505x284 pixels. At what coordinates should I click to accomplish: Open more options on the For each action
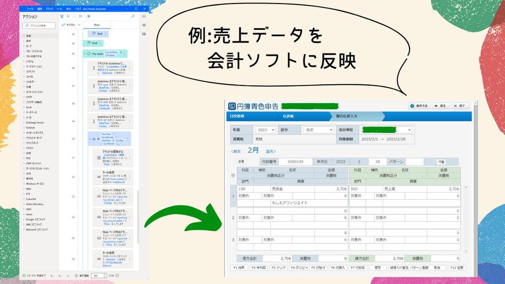(x=125, y=54)
